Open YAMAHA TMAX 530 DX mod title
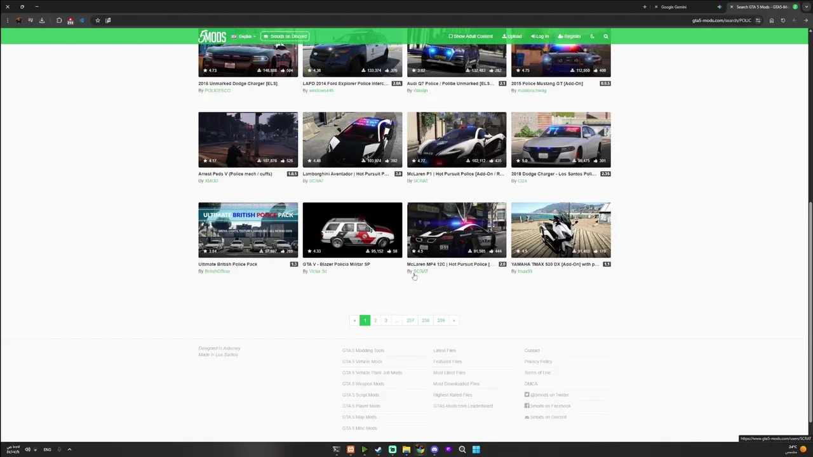 tap(555, 264)
